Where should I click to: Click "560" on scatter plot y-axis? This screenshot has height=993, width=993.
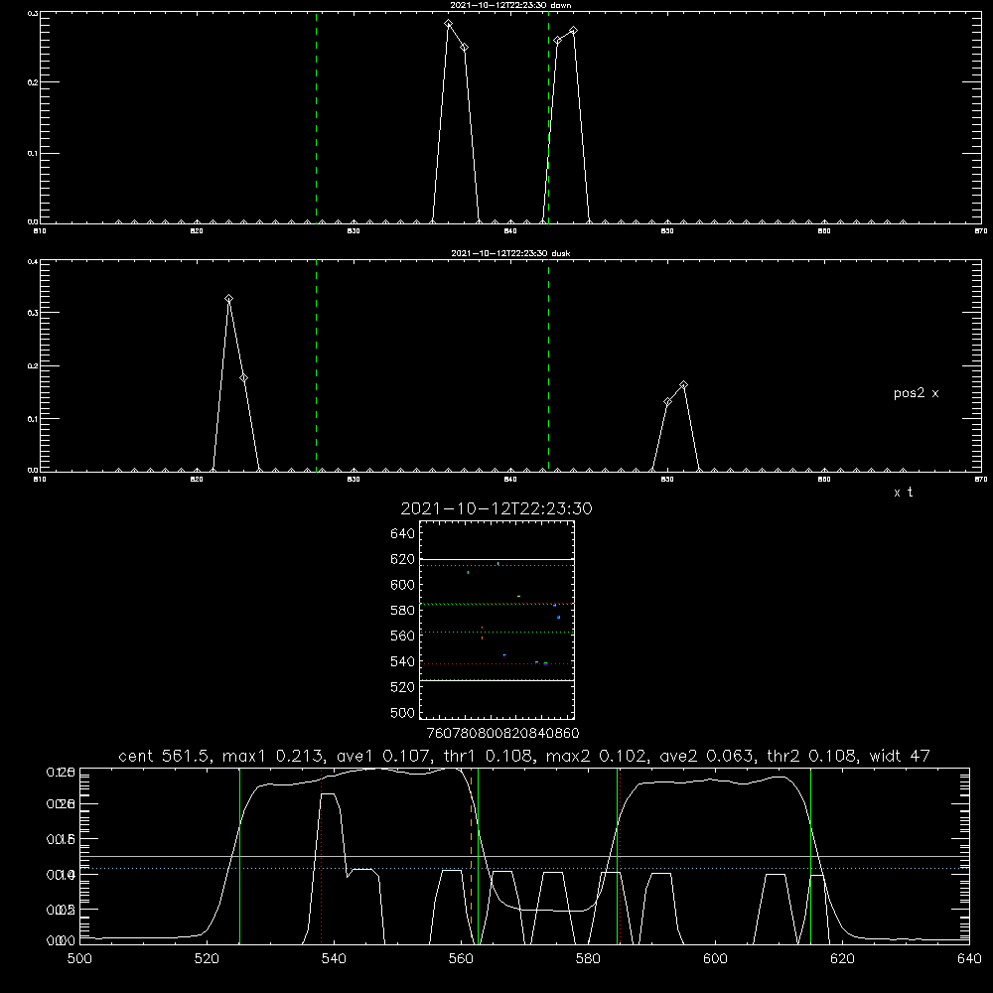[x=403, y=636]
